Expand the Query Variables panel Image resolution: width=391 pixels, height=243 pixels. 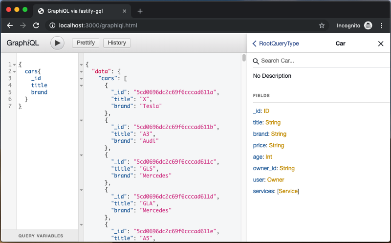point(41,236)
